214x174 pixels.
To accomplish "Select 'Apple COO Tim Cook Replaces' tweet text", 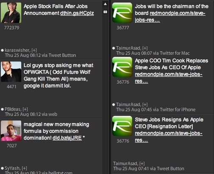I will click(x=172, y=71).
